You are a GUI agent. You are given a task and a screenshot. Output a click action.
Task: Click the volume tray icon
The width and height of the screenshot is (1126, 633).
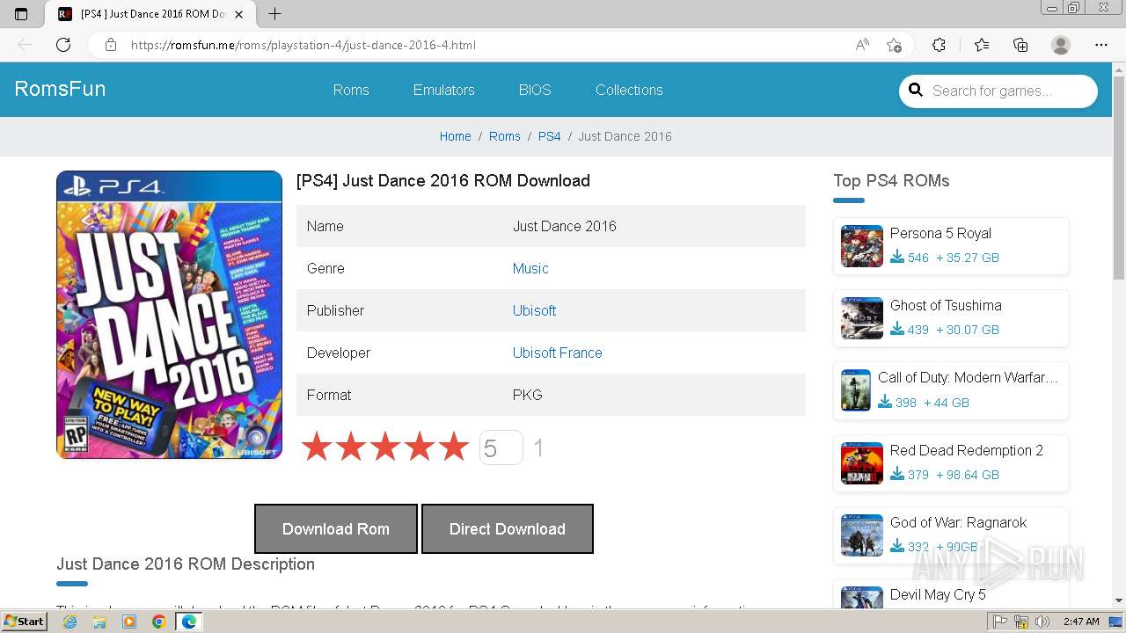point(1042,622)
